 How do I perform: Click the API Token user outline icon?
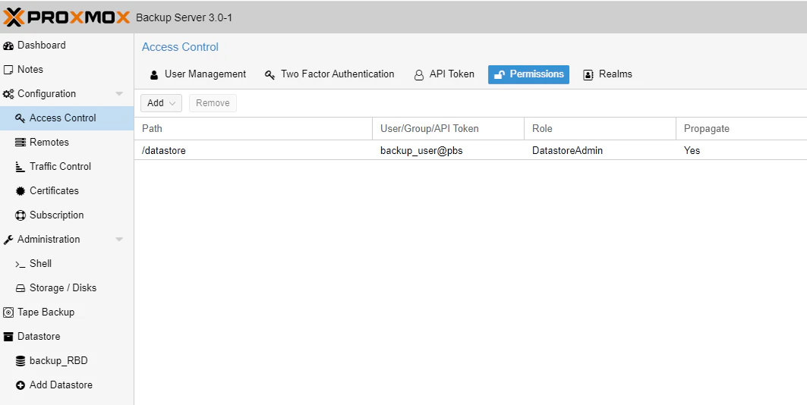[x=419, y=75]
